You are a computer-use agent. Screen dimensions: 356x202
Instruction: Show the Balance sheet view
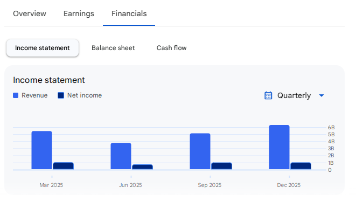(x=113, y=48)
